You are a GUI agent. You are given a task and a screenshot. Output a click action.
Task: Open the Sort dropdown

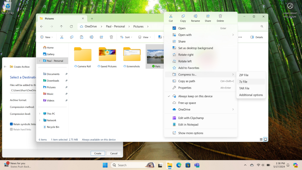(126, 37)
